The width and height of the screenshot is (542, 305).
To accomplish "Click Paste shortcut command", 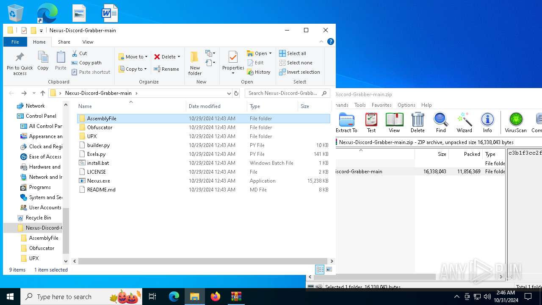I will point(91,72).
